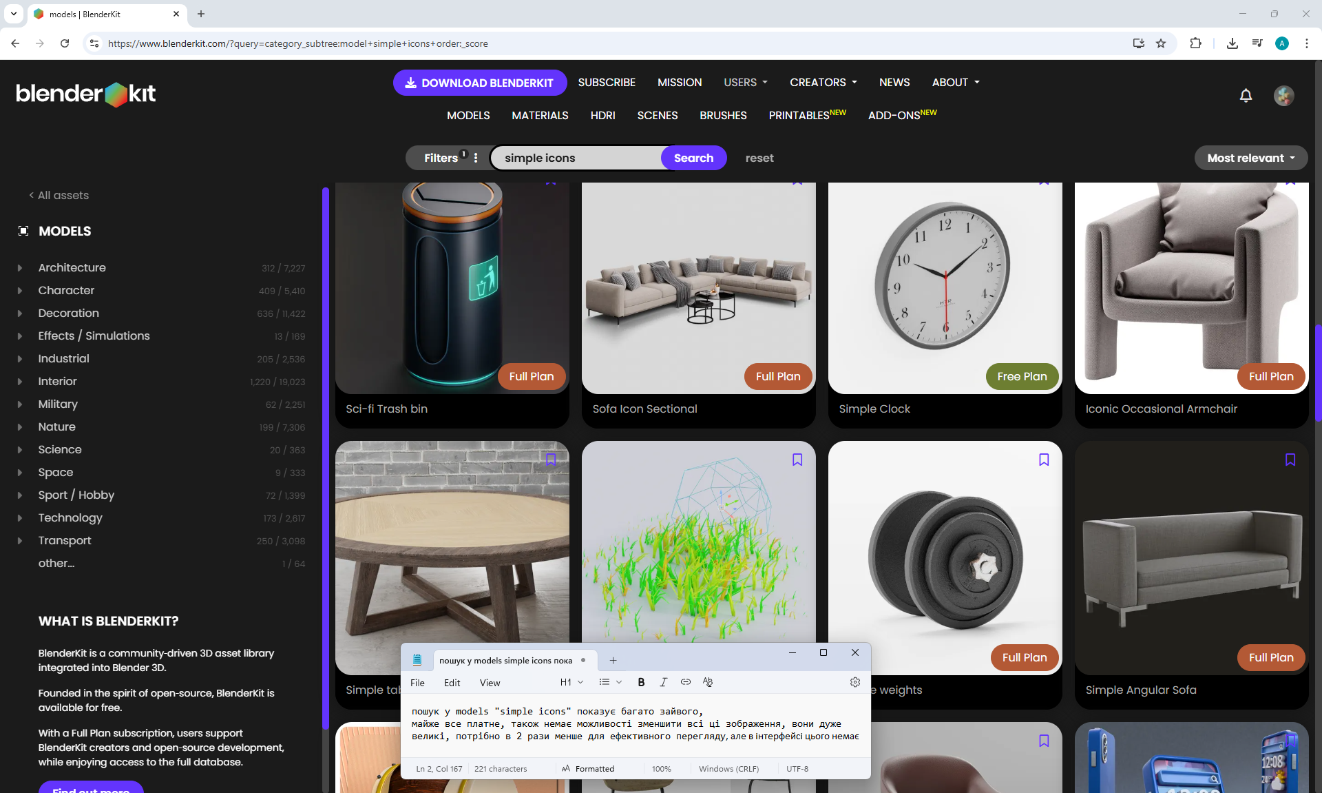Open browser extensions puzzle icon

point(1195,43)
